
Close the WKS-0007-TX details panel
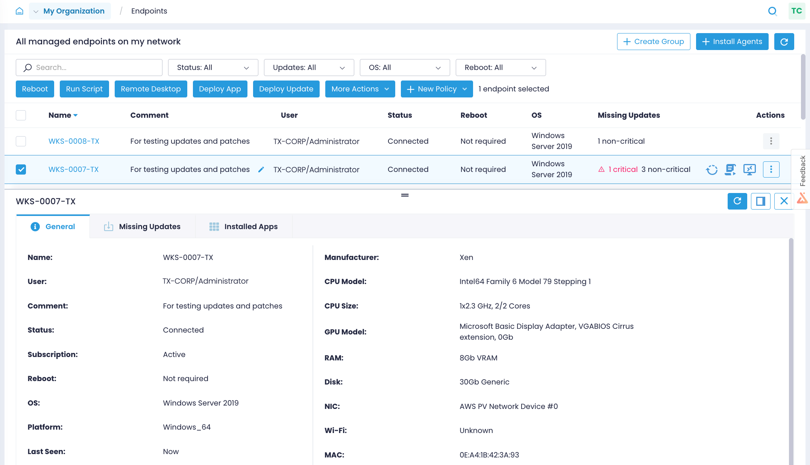(x=784, y=201)
